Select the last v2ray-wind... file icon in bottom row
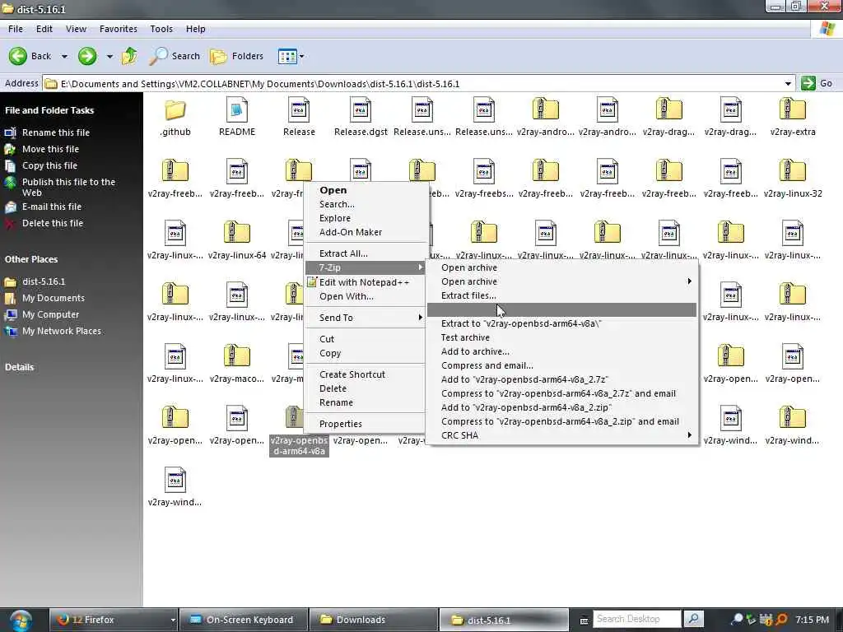843x632 pixels. (x=175, y=480)
